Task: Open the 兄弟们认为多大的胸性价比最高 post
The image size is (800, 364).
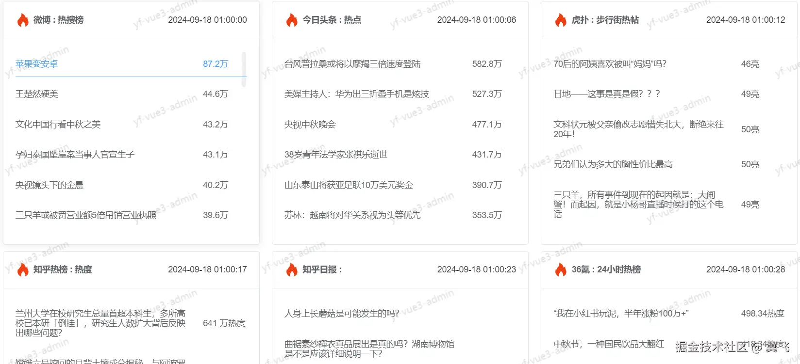Action: point(613,164)
